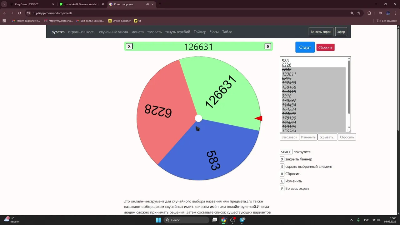Switch to игральная кость page
Image resolution: width=400 pixels, height=225 pixels.
(x=82, y=32)
